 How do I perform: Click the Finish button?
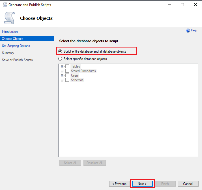(165, 184)
